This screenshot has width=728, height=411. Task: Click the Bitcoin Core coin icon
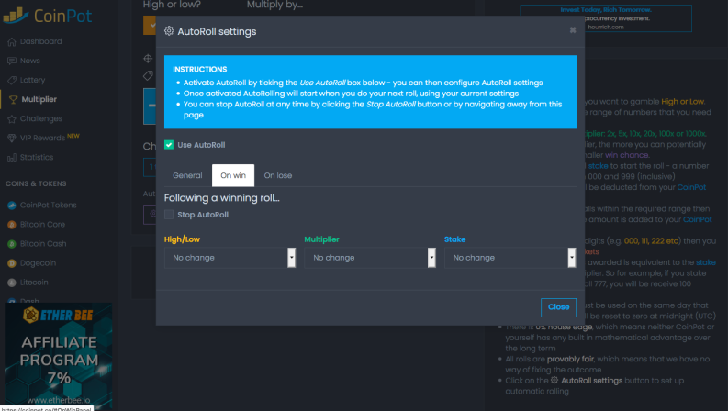pyautogui.click(x=12, y=225)
